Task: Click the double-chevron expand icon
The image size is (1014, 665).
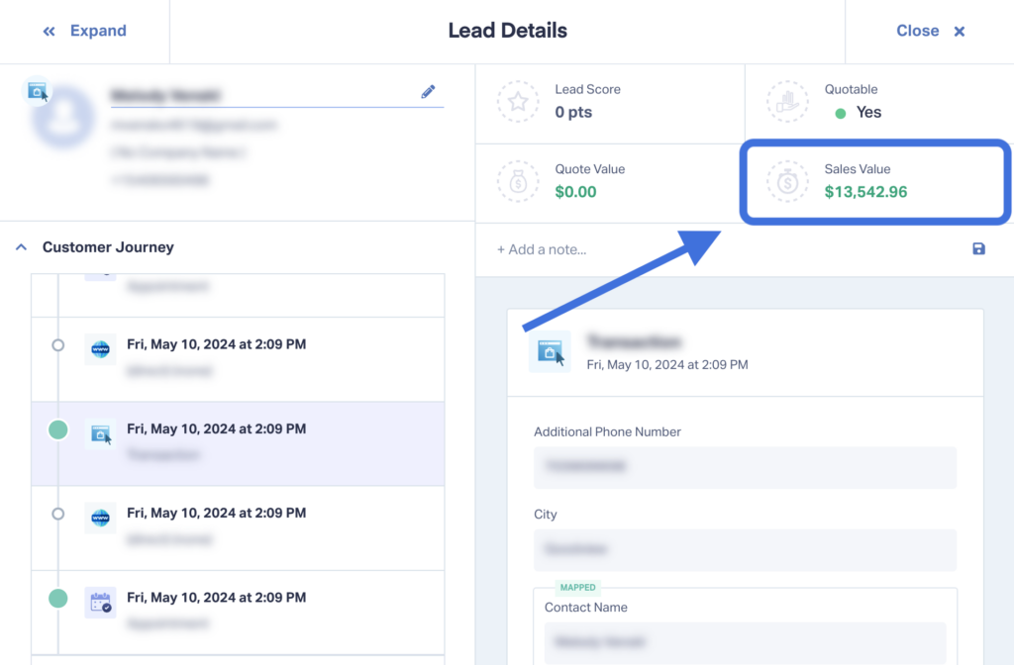Action: point(50,31)
